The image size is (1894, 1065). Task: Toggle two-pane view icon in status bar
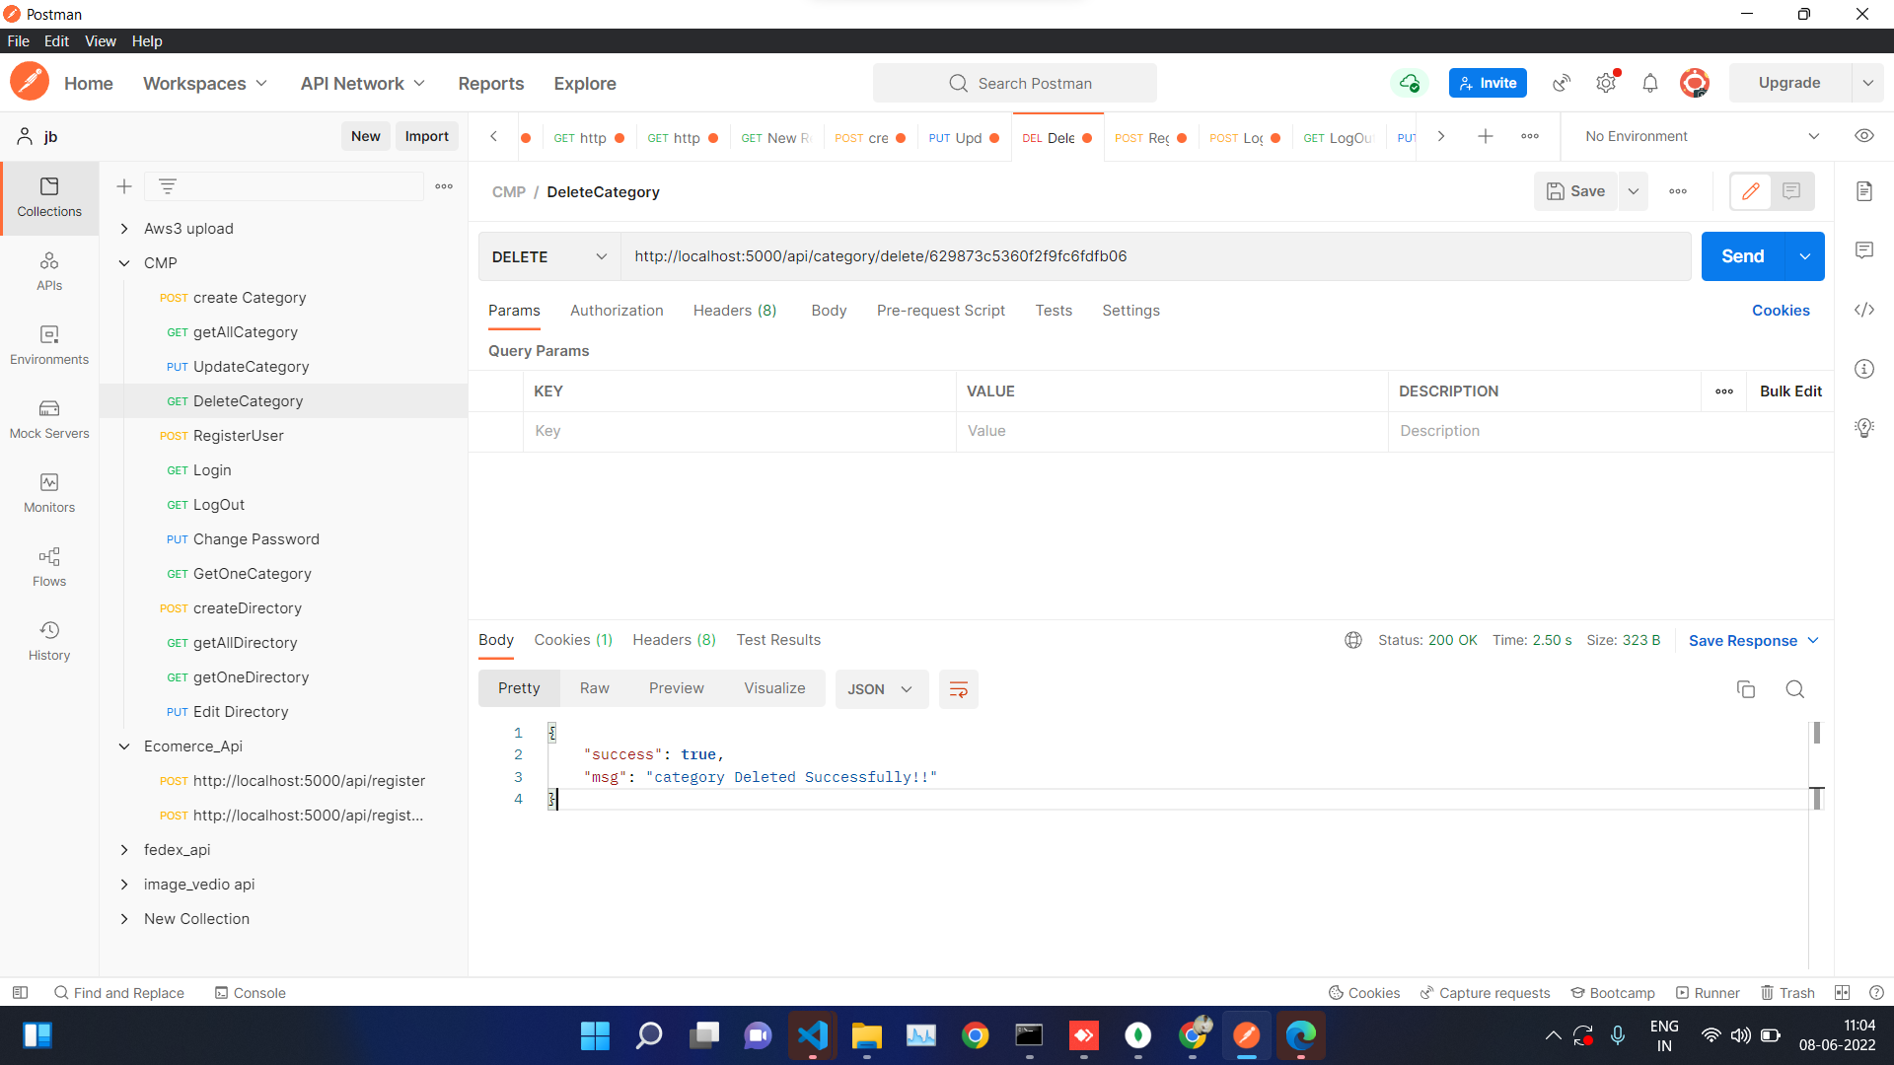point(1842,993)
